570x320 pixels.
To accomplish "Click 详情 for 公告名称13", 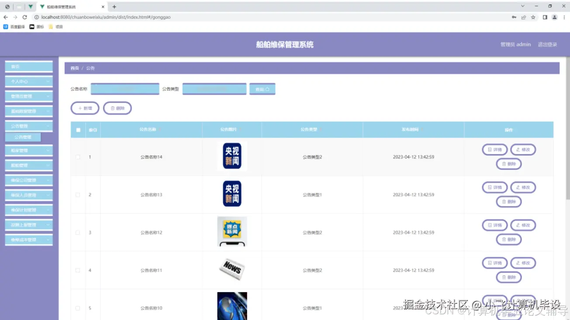I will tap(494, 187).
